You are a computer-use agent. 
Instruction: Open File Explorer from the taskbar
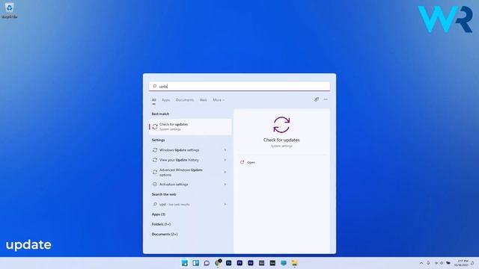point(294,263)
